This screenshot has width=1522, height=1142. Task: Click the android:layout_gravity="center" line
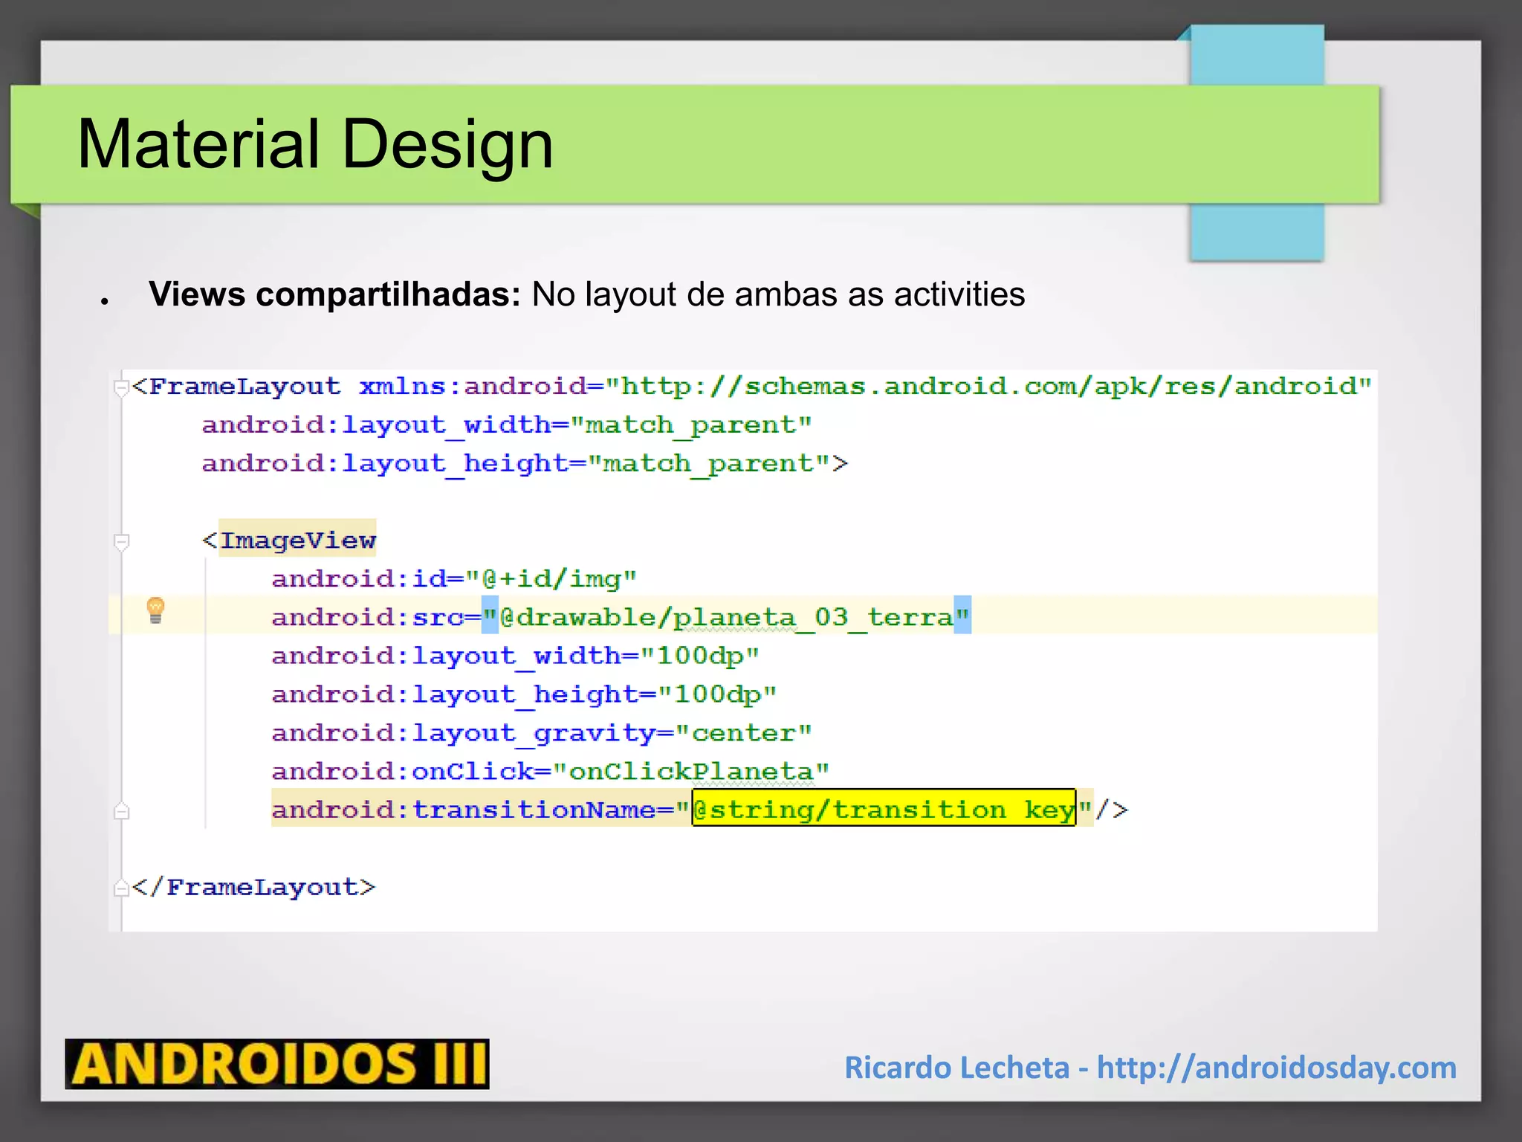[x=542, y=733]
